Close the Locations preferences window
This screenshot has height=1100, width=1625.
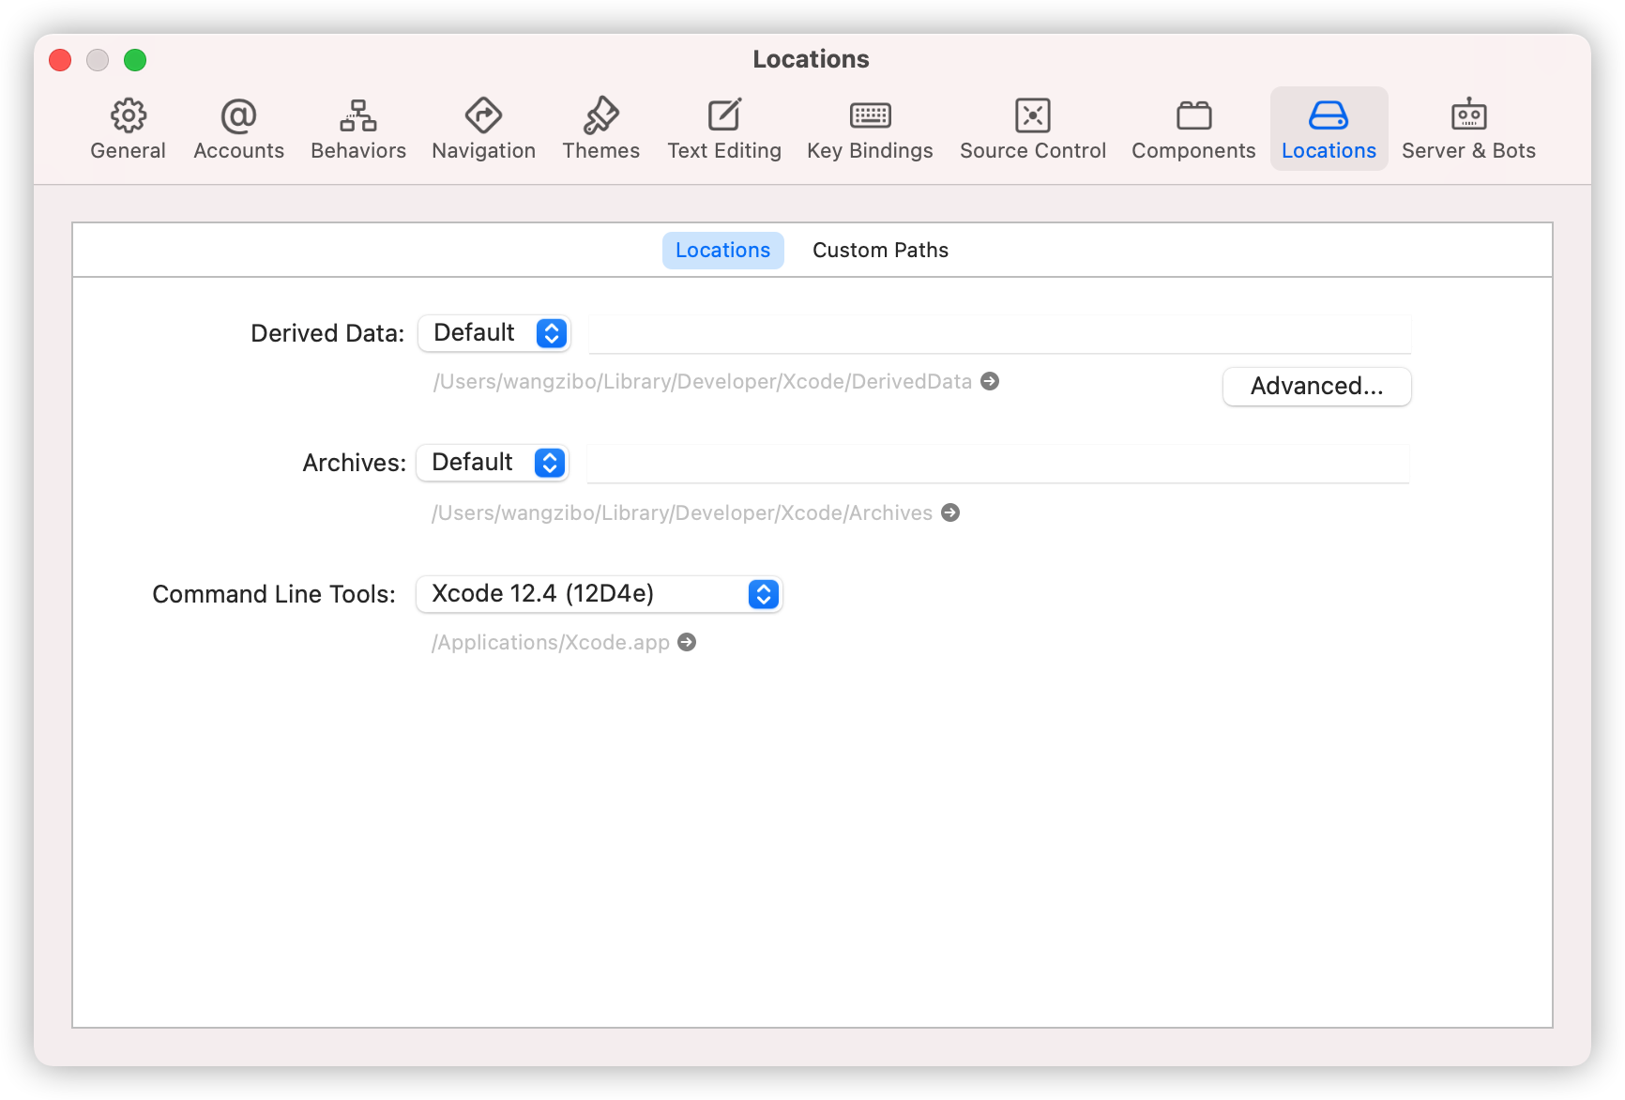point(60,60)
